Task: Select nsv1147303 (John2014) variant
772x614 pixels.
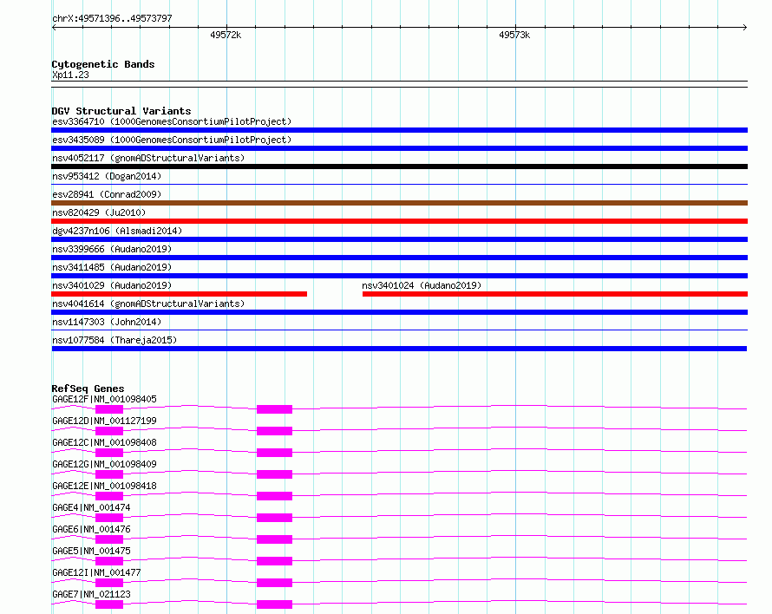Action: [107, 322]
